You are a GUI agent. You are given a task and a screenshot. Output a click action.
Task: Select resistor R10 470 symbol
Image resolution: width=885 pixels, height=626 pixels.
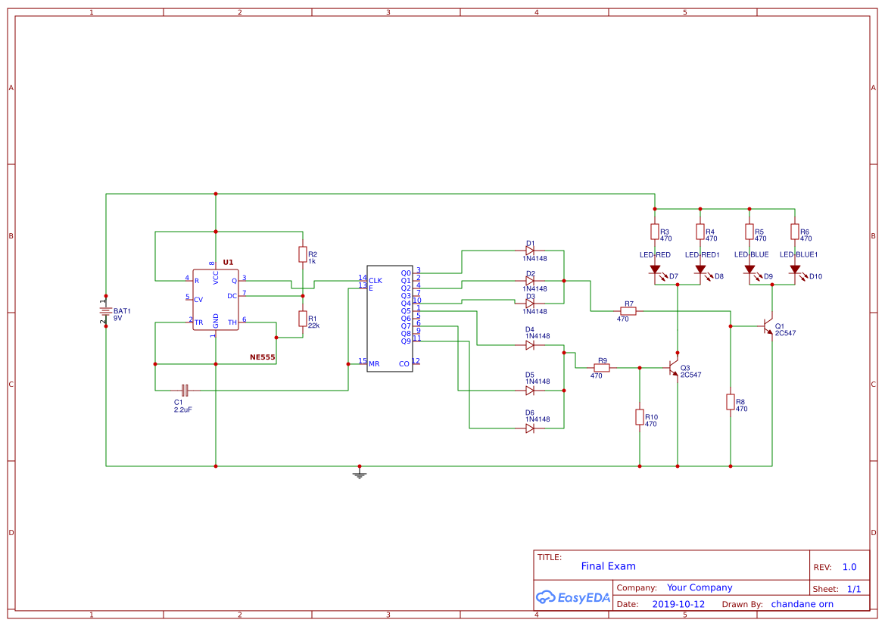(x=640, y=418)
